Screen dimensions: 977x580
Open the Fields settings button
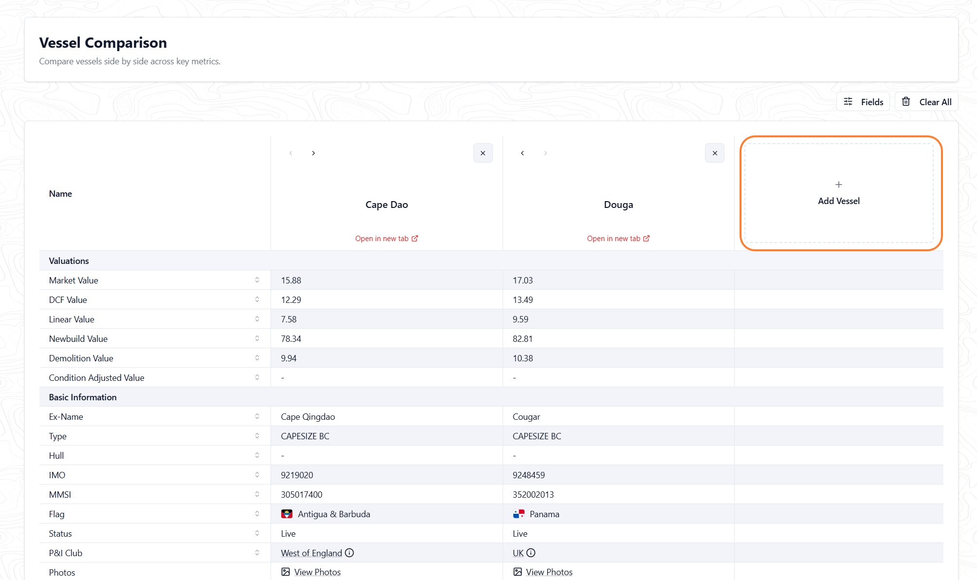coord(863,102)
